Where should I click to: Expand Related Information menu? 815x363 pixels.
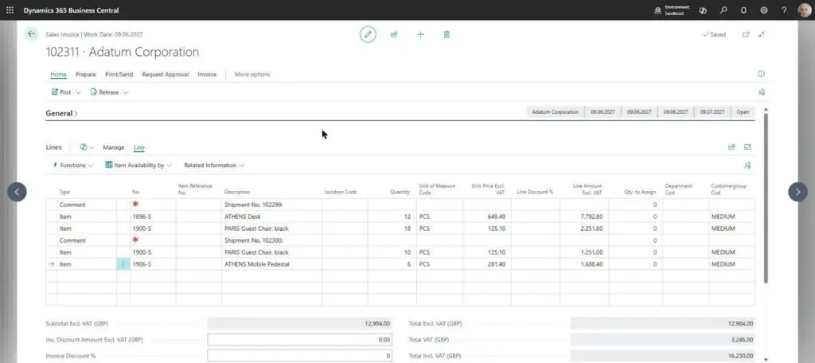point(213,166)
